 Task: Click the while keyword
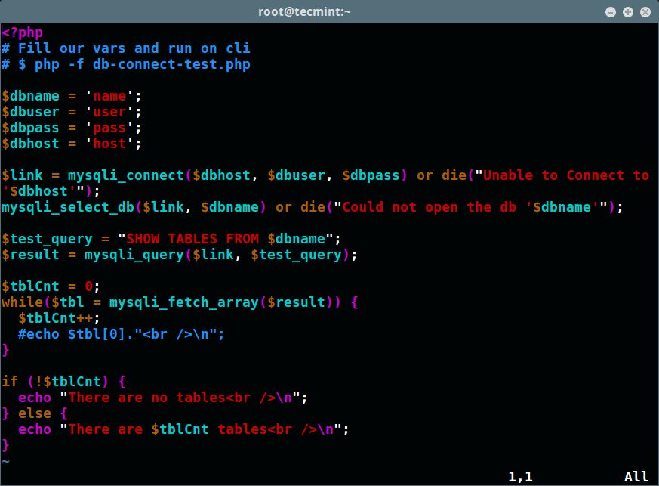22,302
